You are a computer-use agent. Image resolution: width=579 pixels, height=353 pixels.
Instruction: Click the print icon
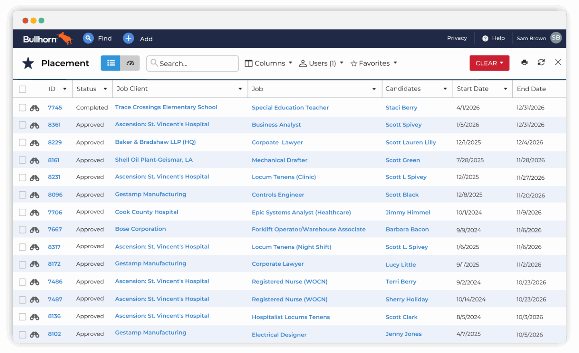(524, 62)
